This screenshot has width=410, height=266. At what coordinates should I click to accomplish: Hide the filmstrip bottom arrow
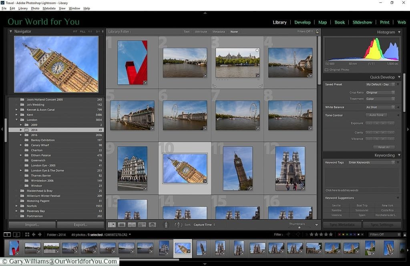(205, 264)
